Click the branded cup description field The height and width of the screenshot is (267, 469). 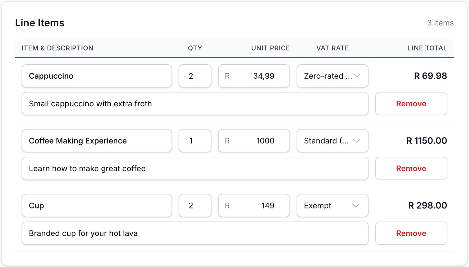coord(194,233)
